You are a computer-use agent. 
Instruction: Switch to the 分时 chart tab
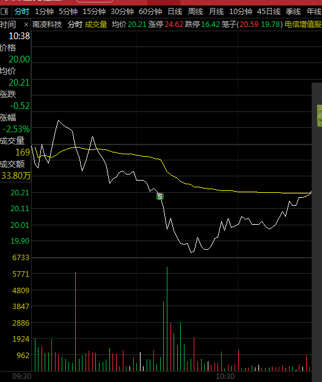[21, 12]
